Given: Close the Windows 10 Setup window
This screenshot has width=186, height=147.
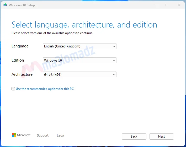Looking at the screenshot, I should [x=179, y=5].
